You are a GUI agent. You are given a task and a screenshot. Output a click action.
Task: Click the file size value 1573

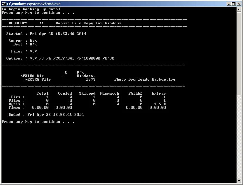pos(91,79)
